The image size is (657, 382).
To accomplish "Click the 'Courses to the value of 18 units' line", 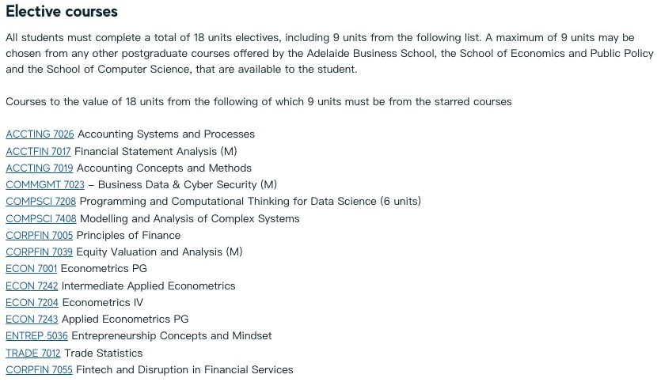I will (258, 101).
